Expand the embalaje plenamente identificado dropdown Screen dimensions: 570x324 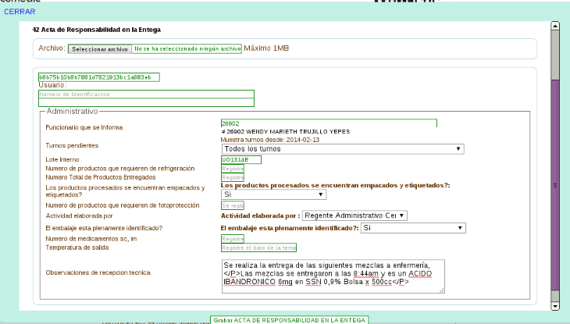[x=413, y=228]
